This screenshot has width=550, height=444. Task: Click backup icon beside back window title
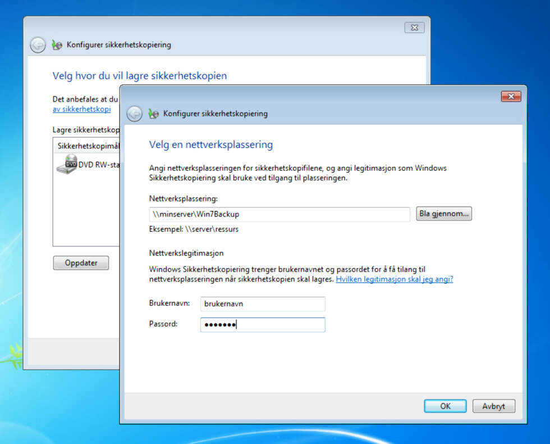[x=57, y=45]
